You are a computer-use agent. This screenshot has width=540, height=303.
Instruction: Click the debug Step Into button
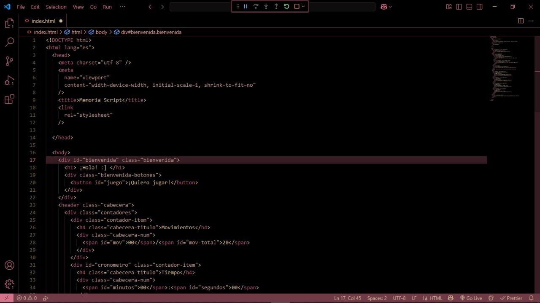266,6
